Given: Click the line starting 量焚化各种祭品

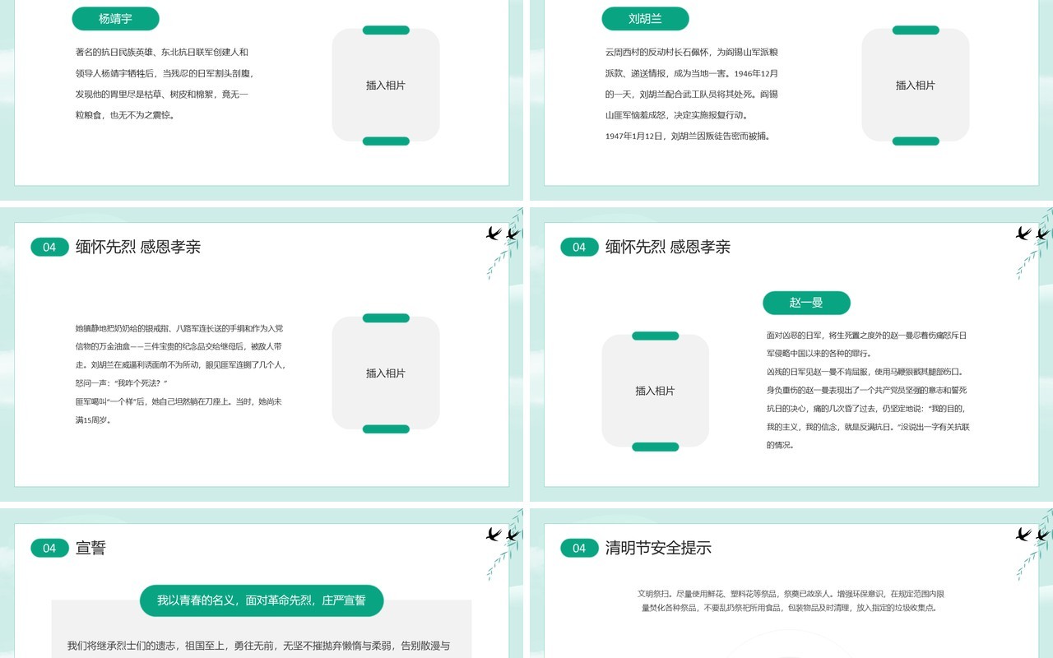Looking at the screenshot, I should 789,608.
